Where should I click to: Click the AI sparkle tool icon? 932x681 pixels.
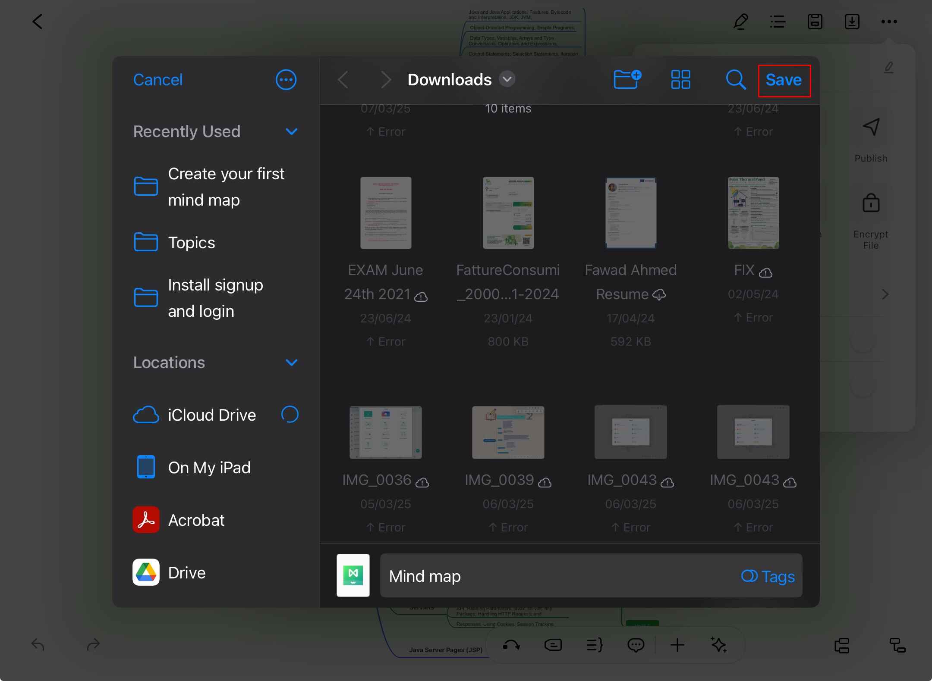pyautogui.click(x=718, y=645)
